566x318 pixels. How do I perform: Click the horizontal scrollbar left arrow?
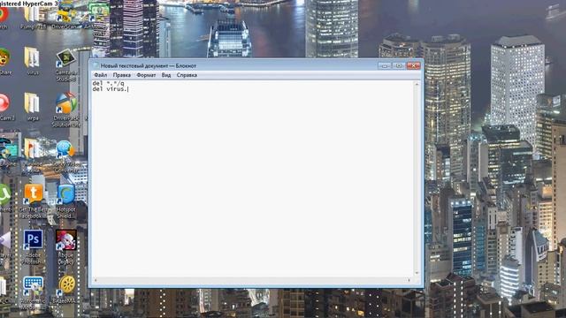(x=96, y=280)
